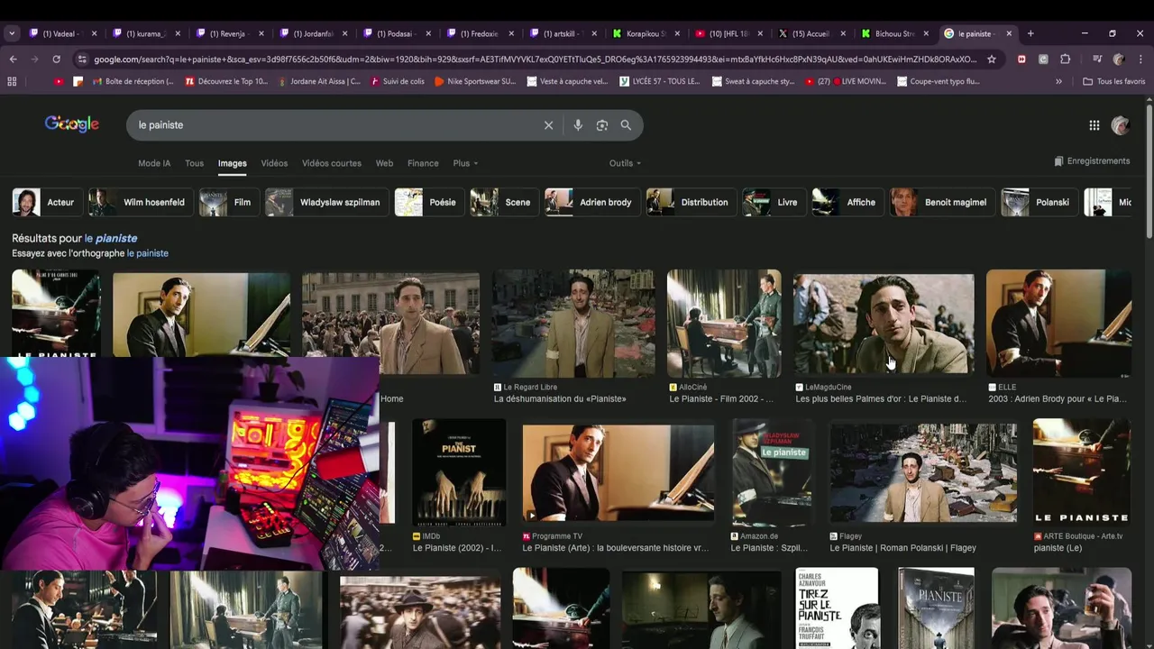The width and height of the screenshot is (1154, 649).
Task: Open the LYCÉE 57 bookmark
Action: pos(661,81)
